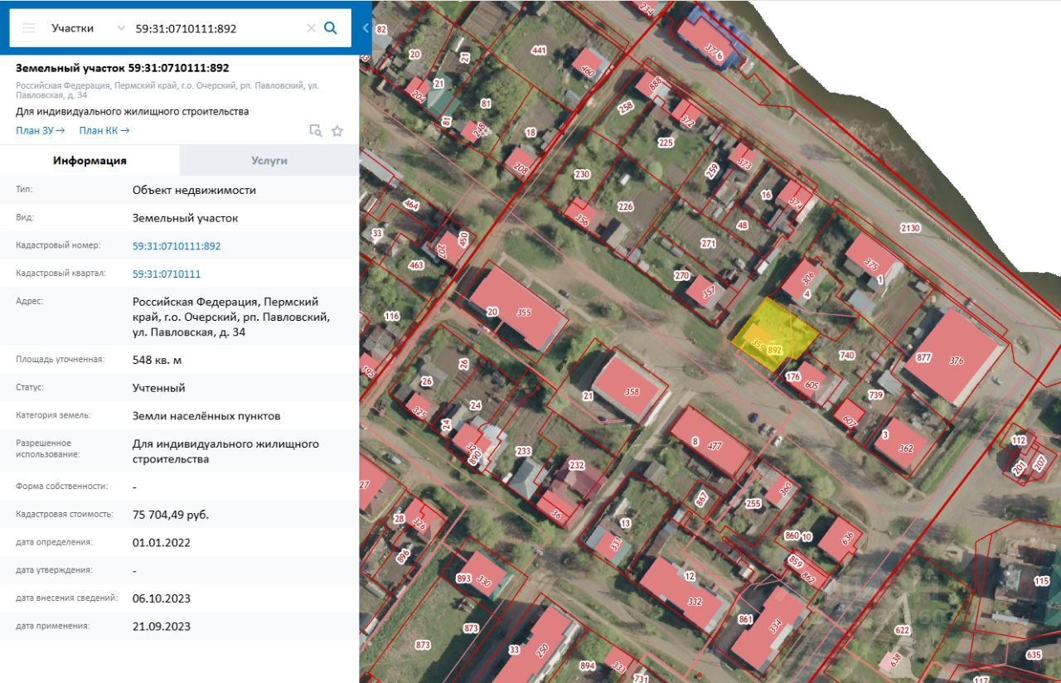Image resolution: width=1061 pixels, height=683 pixels.
Task: Click building 358 on the map
Action: (x=630, y=389)
